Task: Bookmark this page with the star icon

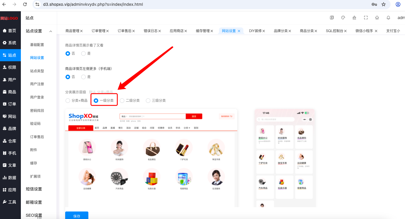Action: pyautogui.click(x=384, y=4)
